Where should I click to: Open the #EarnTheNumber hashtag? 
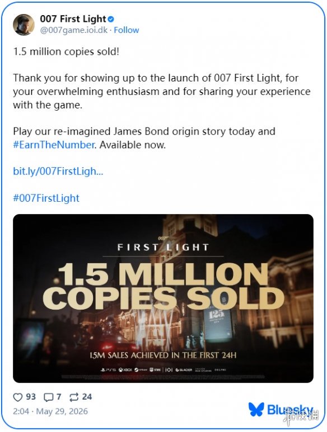coord(54,145)
